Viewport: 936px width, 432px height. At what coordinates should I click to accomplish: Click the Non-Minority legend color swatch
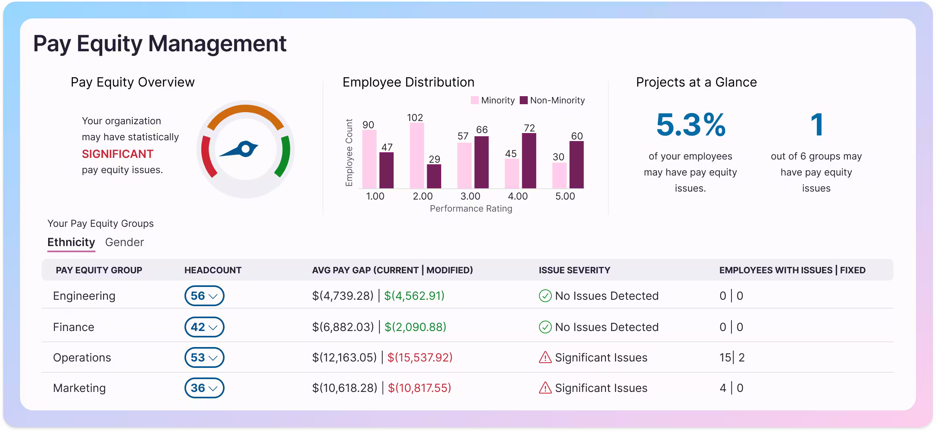click(x=524, y=100)
